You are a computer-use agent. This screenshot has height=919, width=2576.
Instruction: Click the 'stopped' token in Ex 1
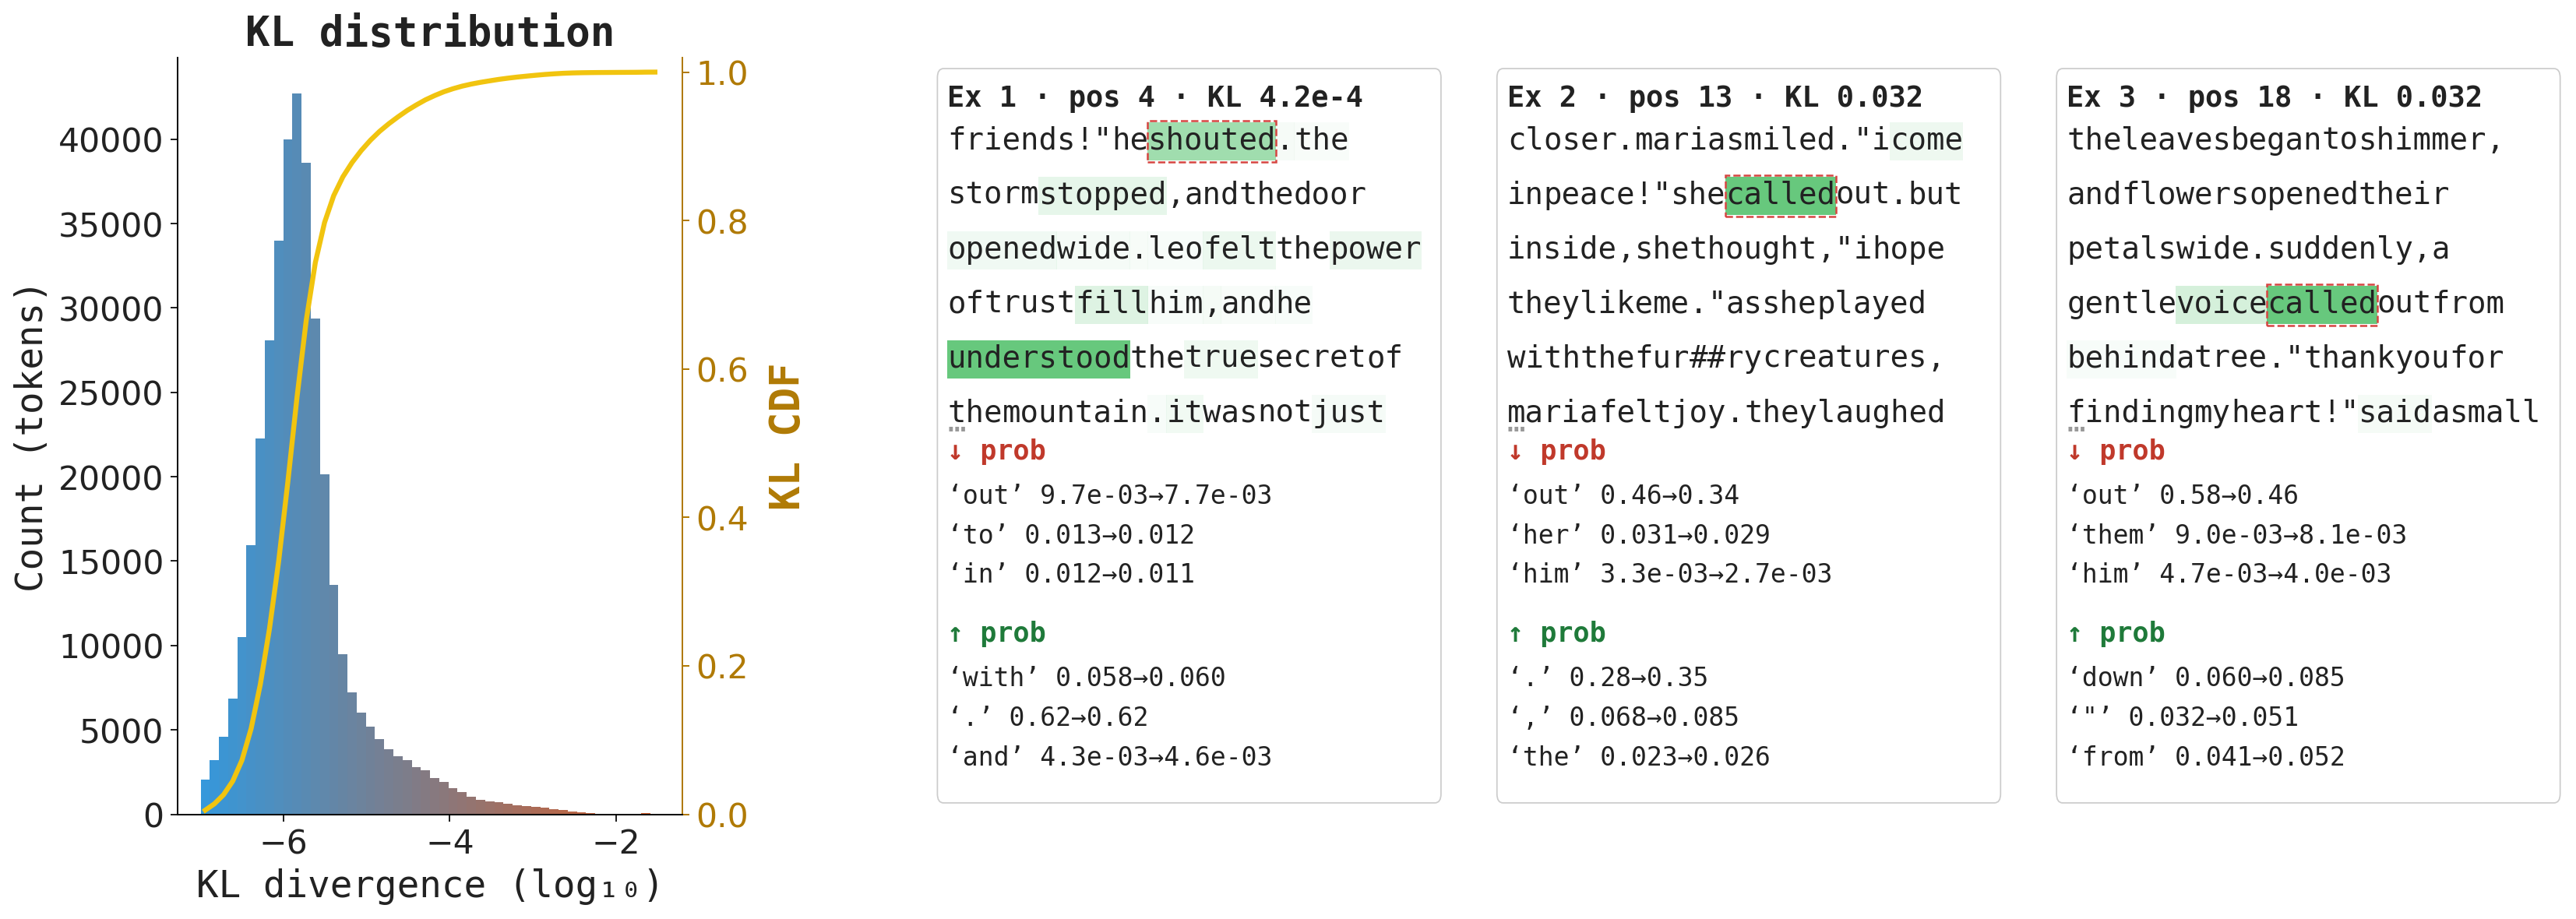point(1102,194)
